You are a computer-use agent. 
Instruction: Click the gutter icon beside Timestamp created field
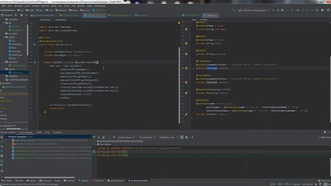186,68
